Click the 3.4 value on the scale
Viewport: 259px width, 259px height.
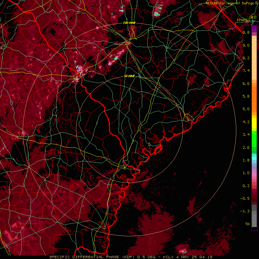[x=246, y=135]
